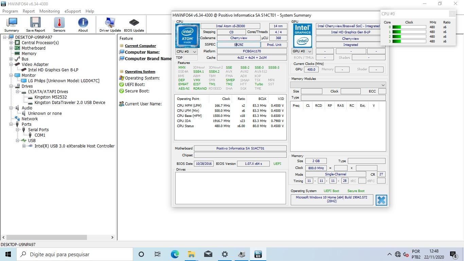
Task: Select Network node in the tree
Action: click(30, 119)
